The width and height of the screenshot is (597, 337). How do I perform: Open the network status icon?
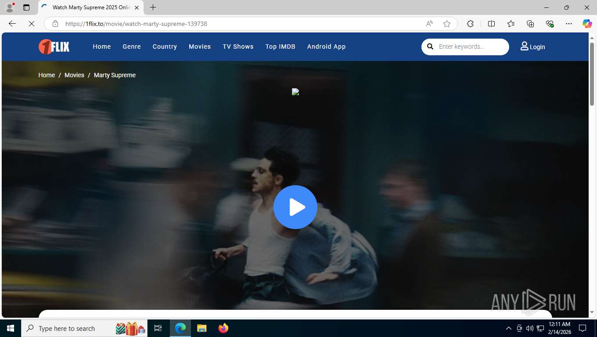point(540,328)
